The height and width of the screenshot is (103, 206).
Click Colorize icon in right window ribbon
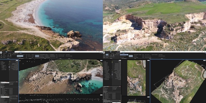pyautogui.click(x=111, y=56)
